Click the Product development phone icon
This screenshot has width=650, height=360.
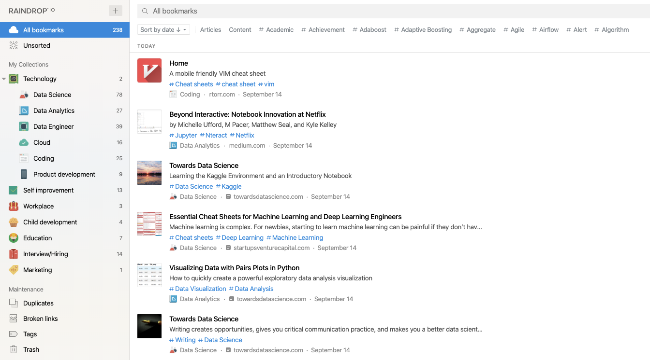tap(24, 174)
